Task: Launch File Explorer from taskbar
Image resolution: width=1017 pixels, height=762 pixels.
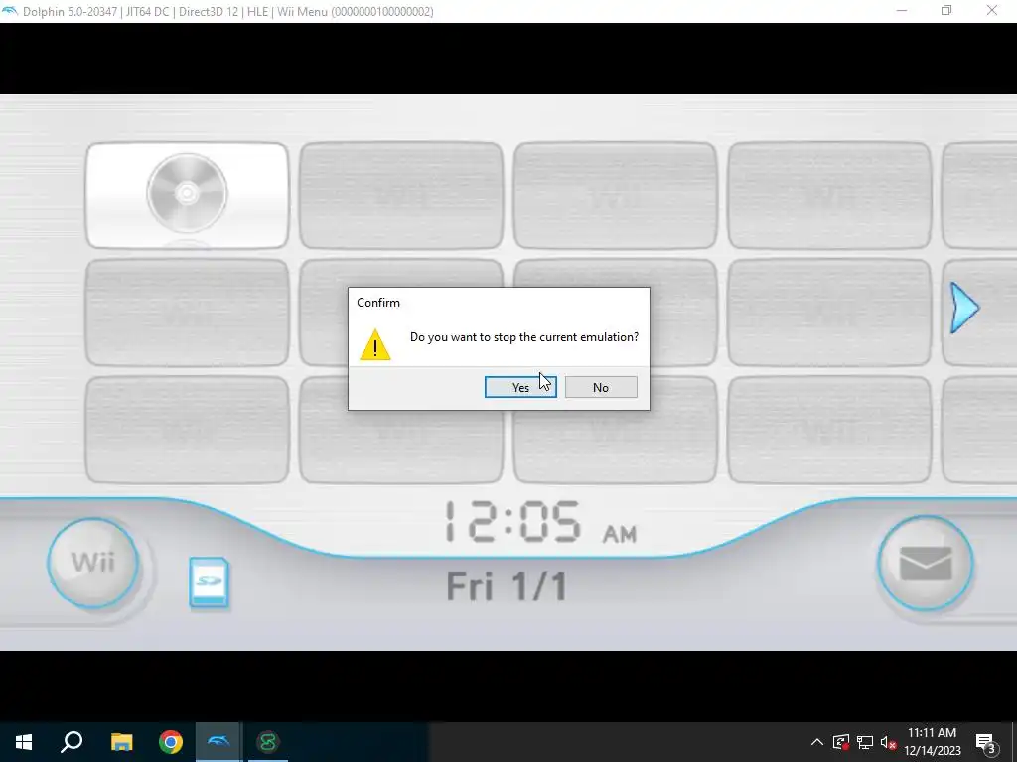Action: [x=121, y=742]
